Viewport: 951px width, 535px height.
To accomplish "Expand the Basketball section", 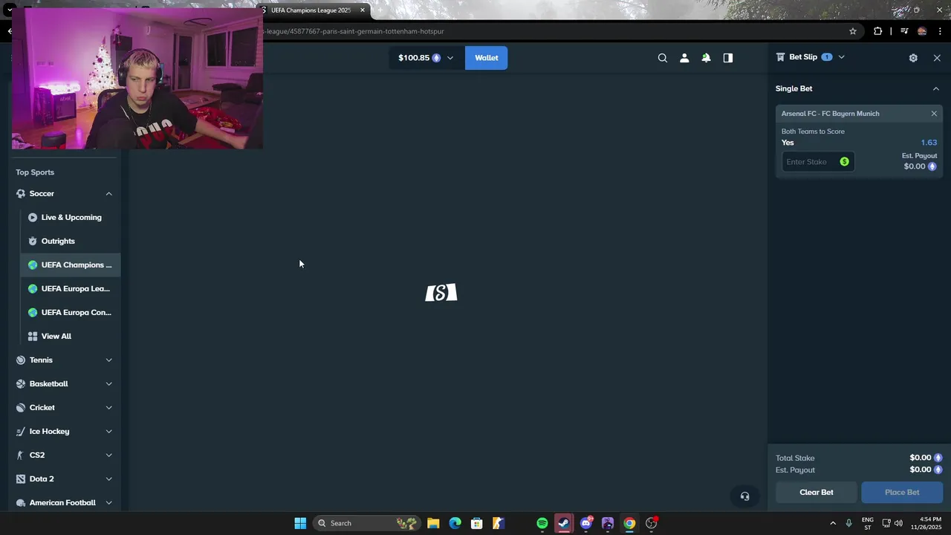I will 108,384.
